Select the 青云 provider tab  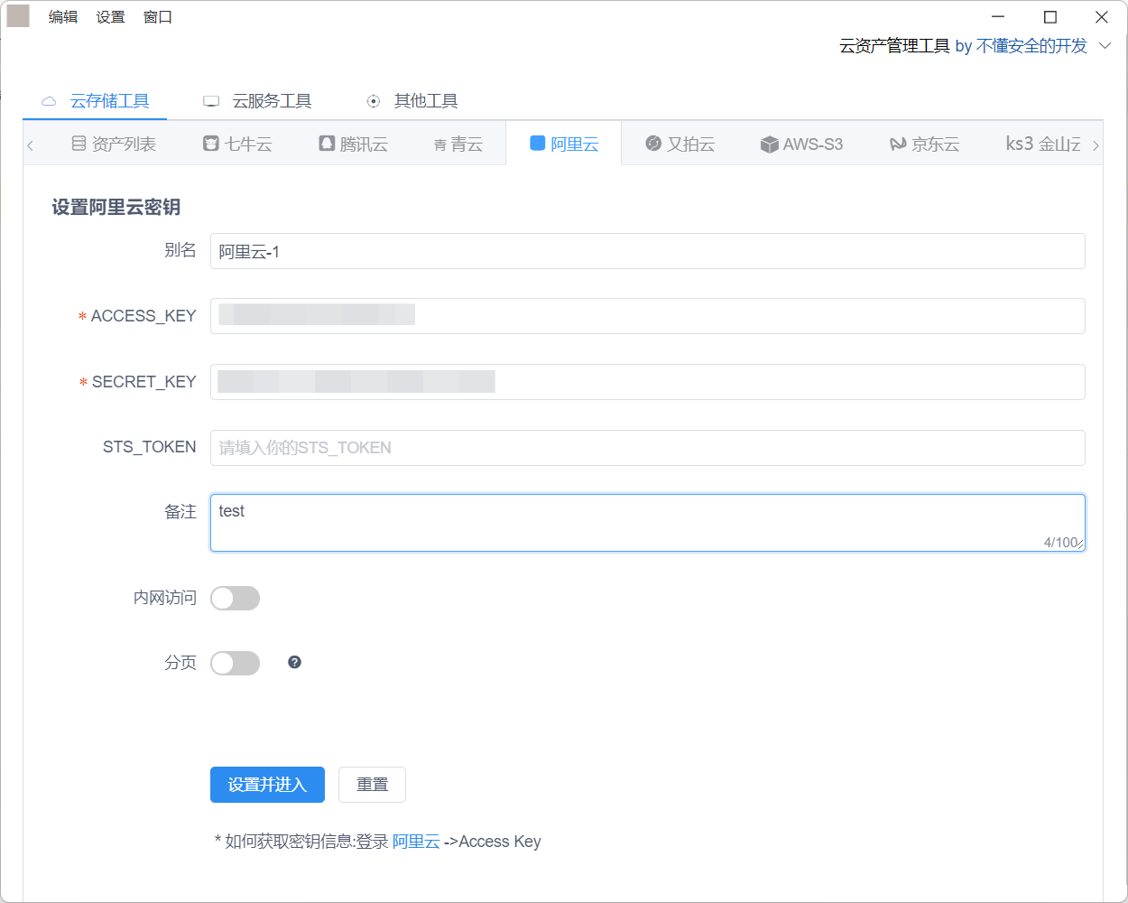tap(458, 144)
